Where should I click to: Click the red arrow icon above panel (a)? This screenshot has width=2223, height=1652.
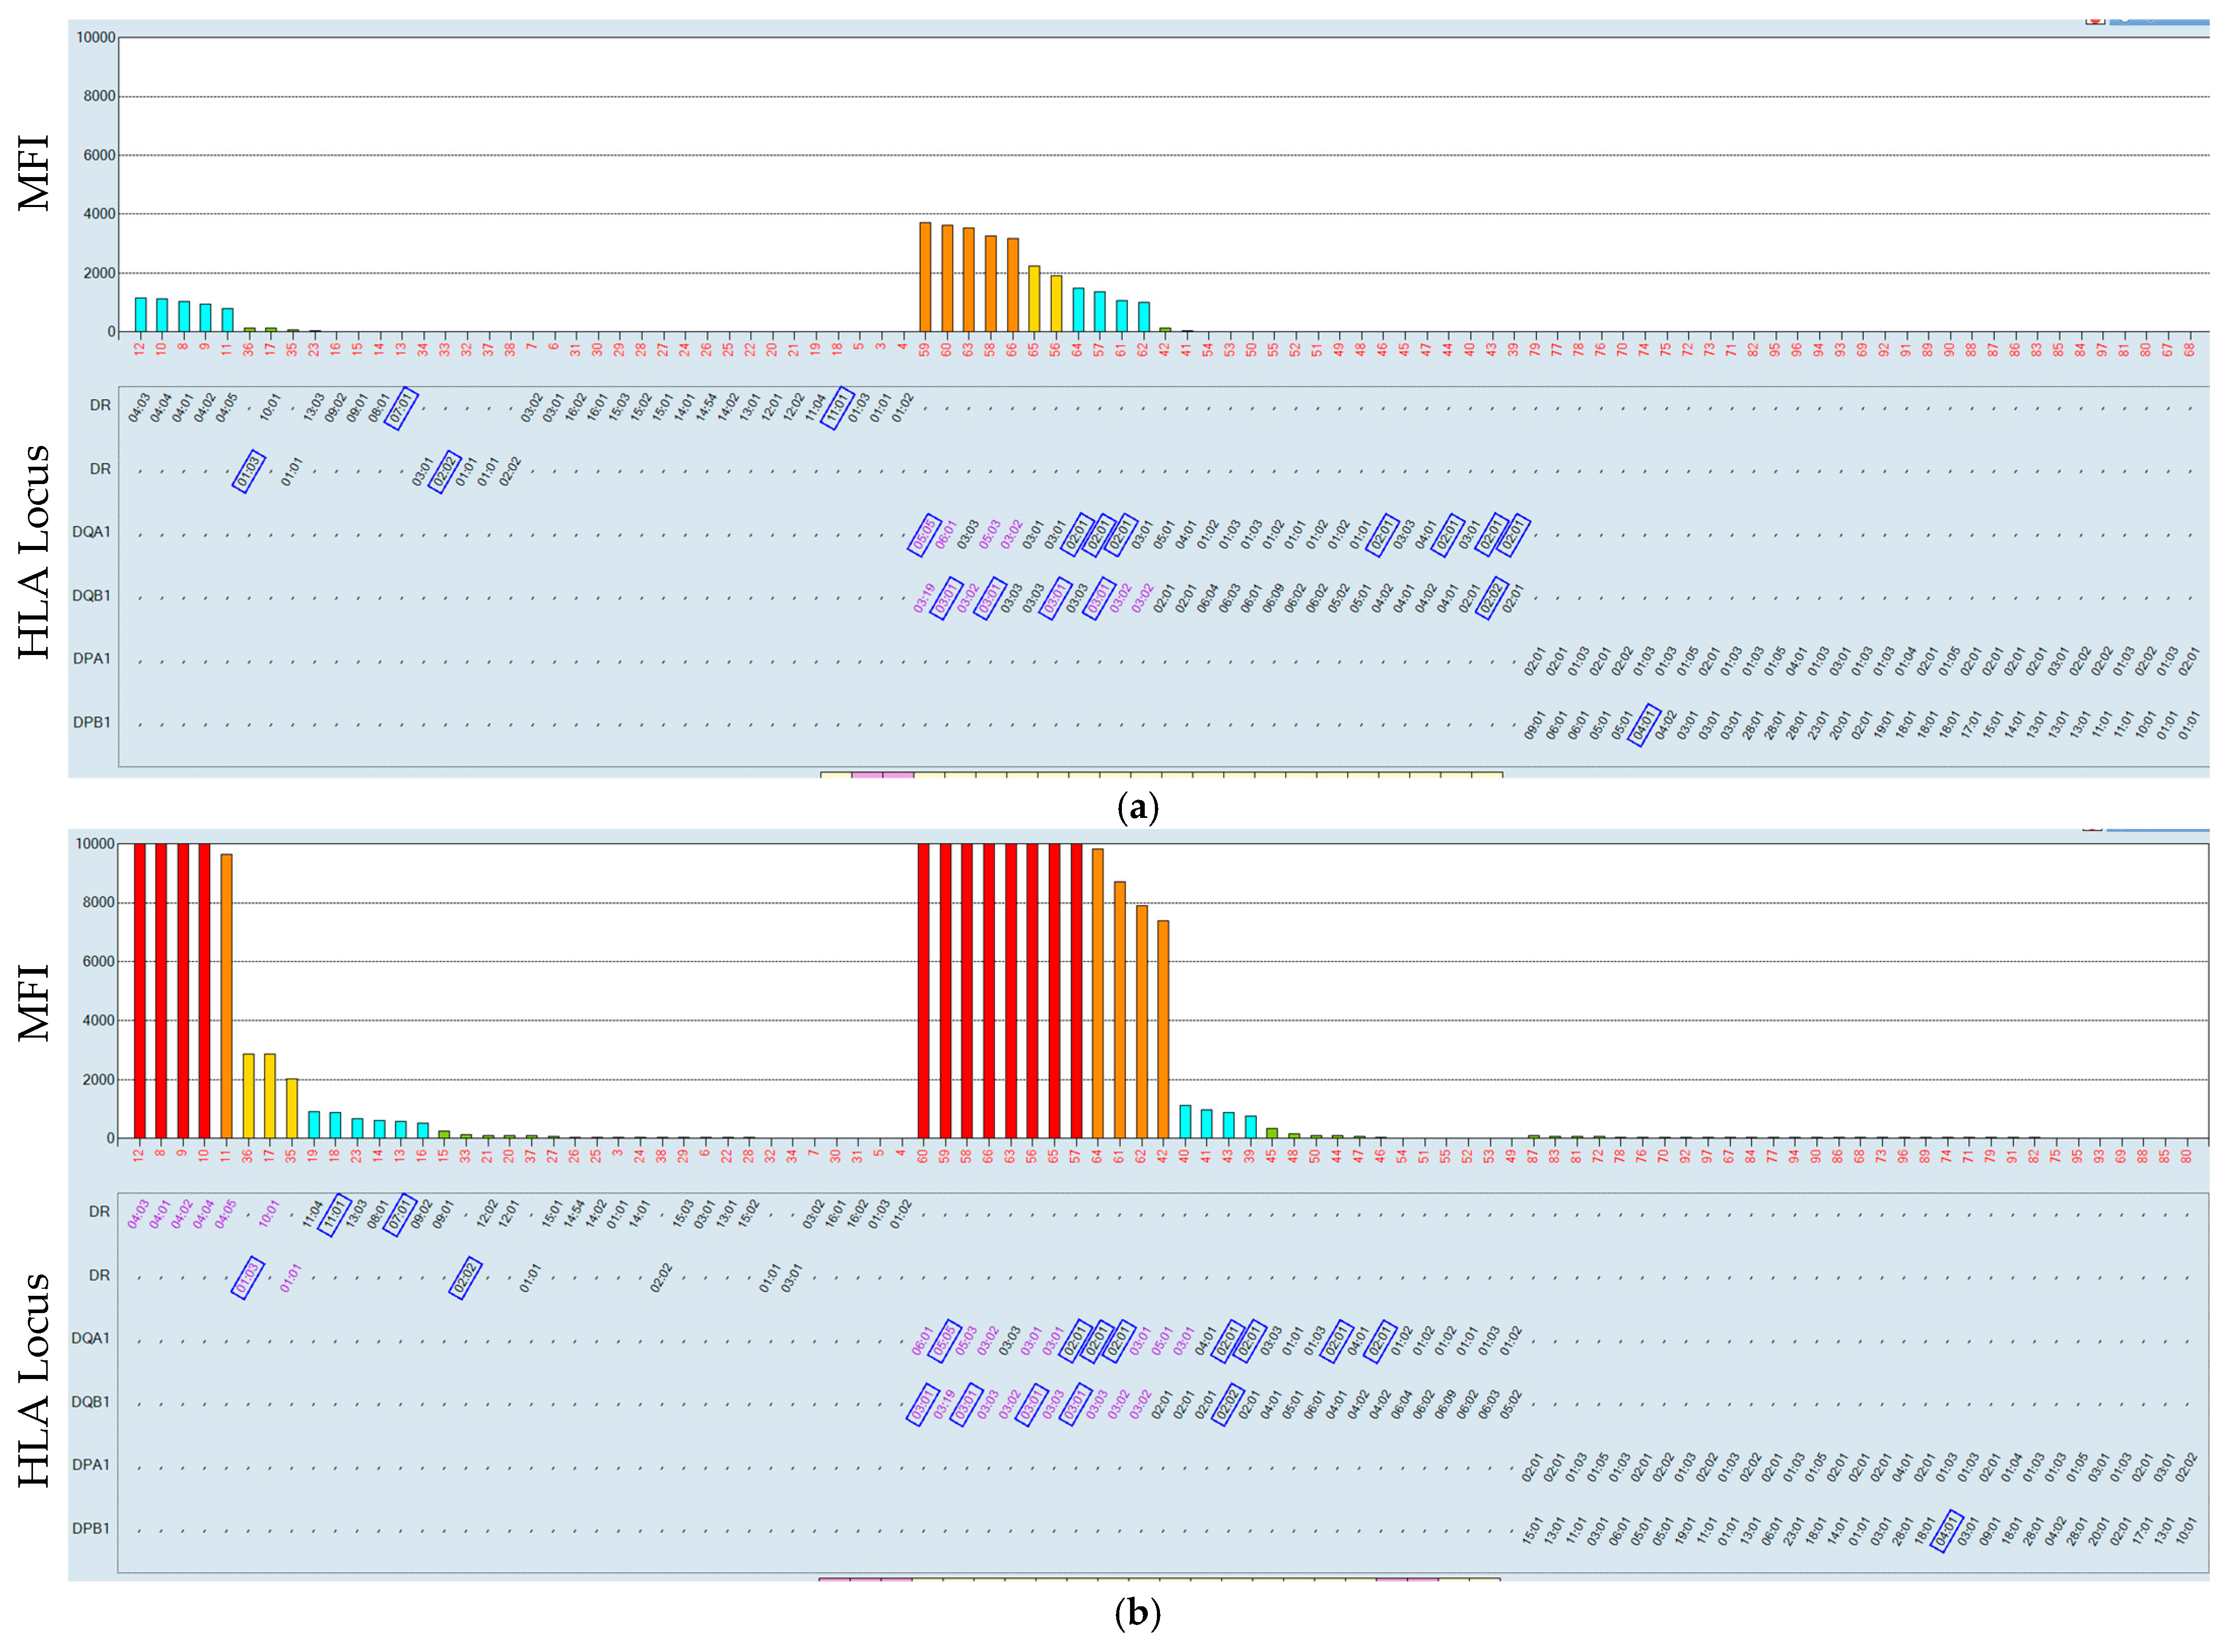[2094, 21]
